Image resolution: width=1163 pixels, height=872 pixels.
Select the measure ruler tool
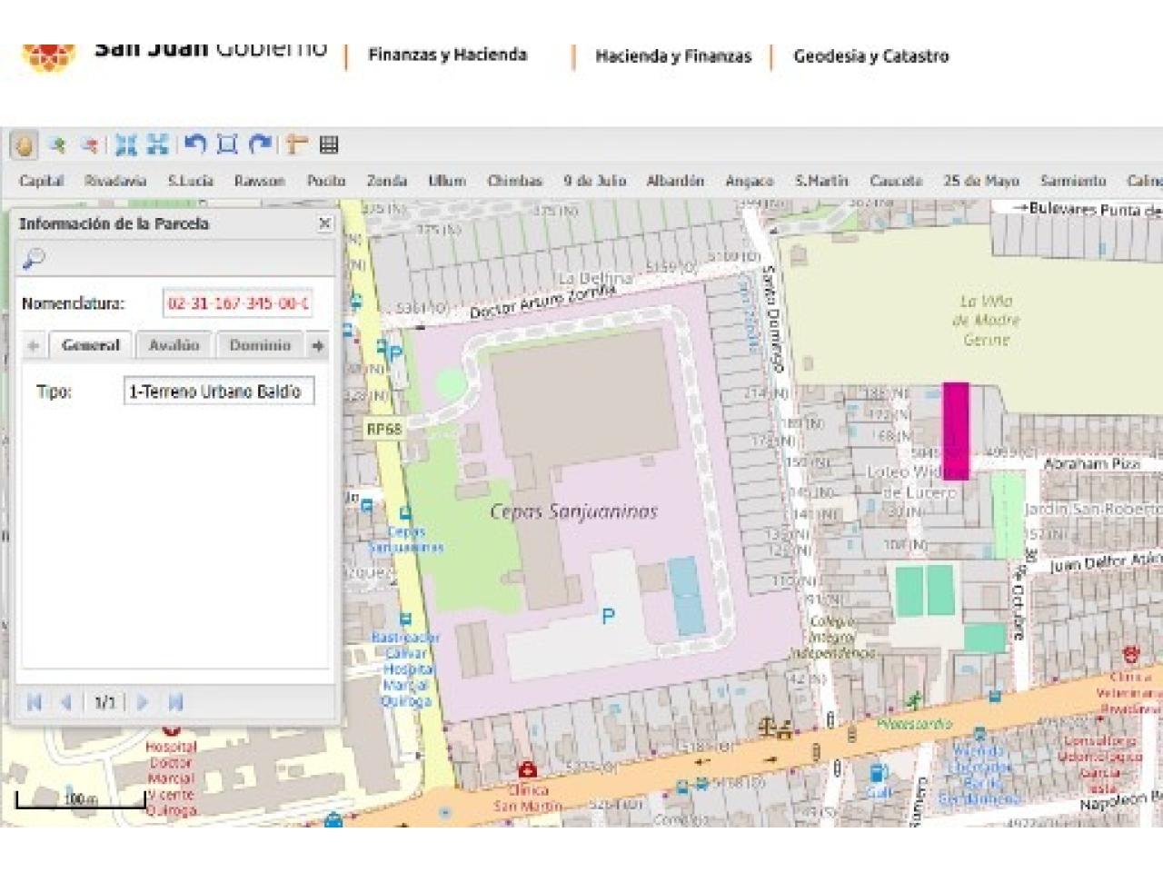coord(296,144)
